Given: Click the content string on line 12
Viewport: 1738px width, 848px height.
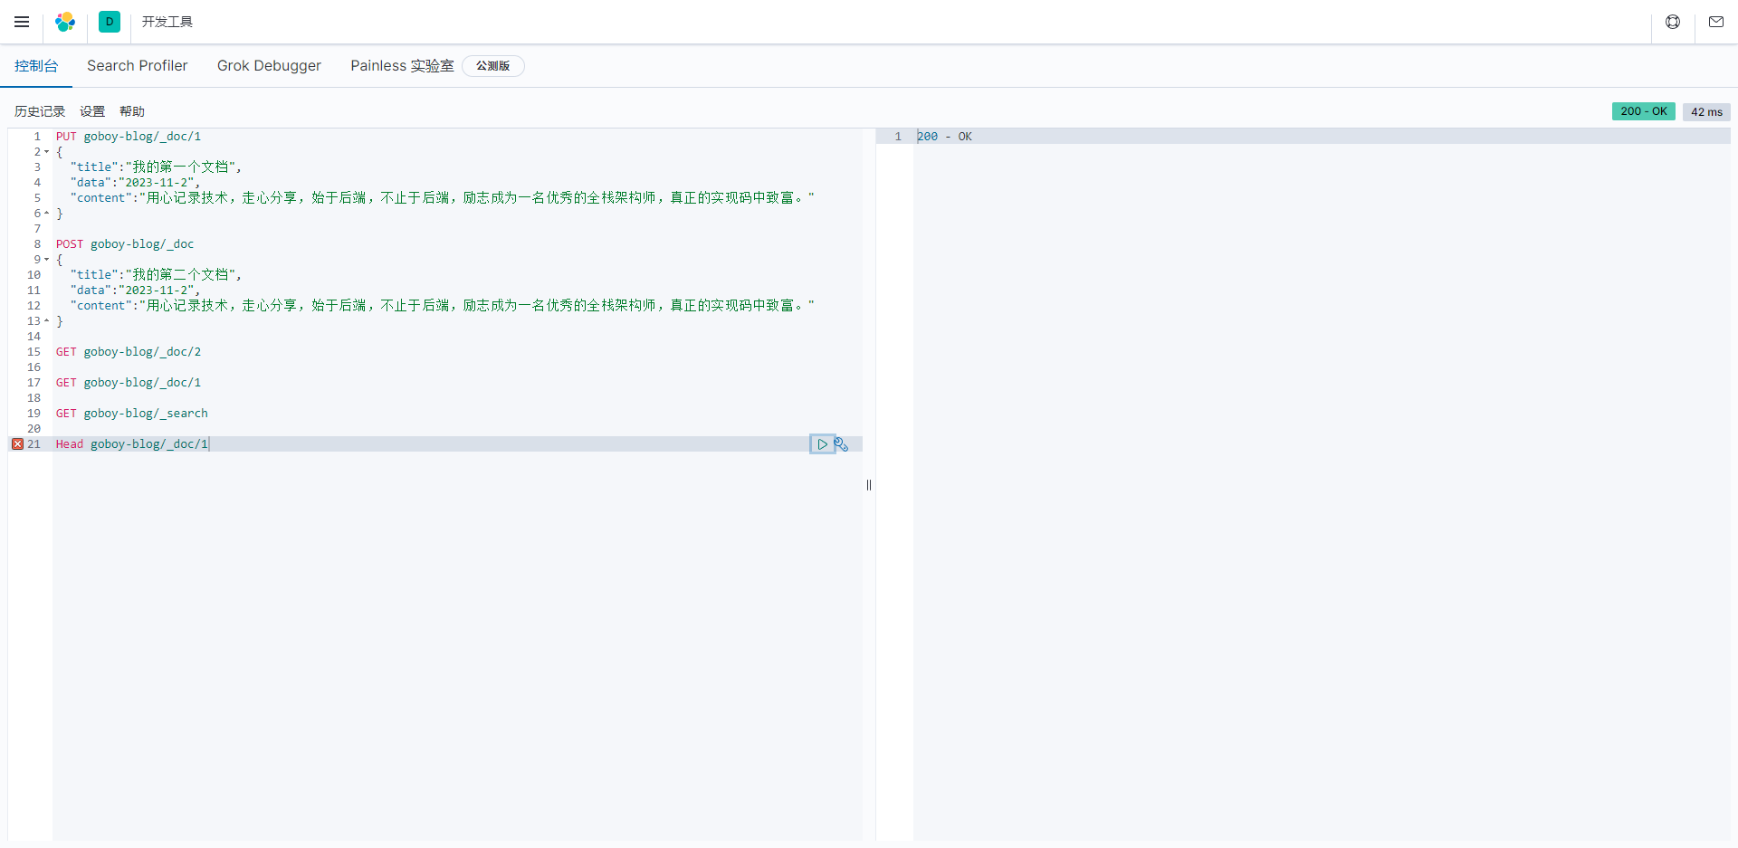Looking at the screenshot, I should (443, 306).
